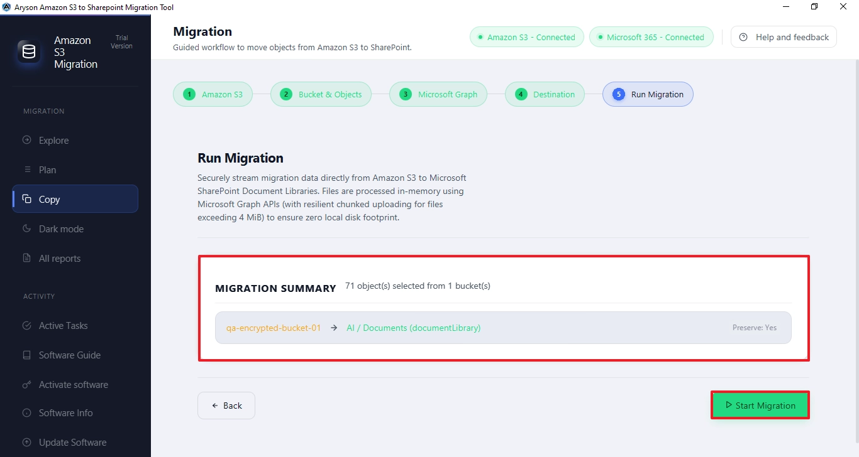Click the Active Tasks checkmark icon

pos(26,325)
